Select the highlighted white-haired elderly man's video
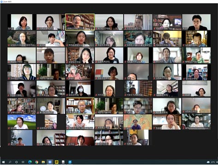 pyautogui.click(x=80, y=106)
